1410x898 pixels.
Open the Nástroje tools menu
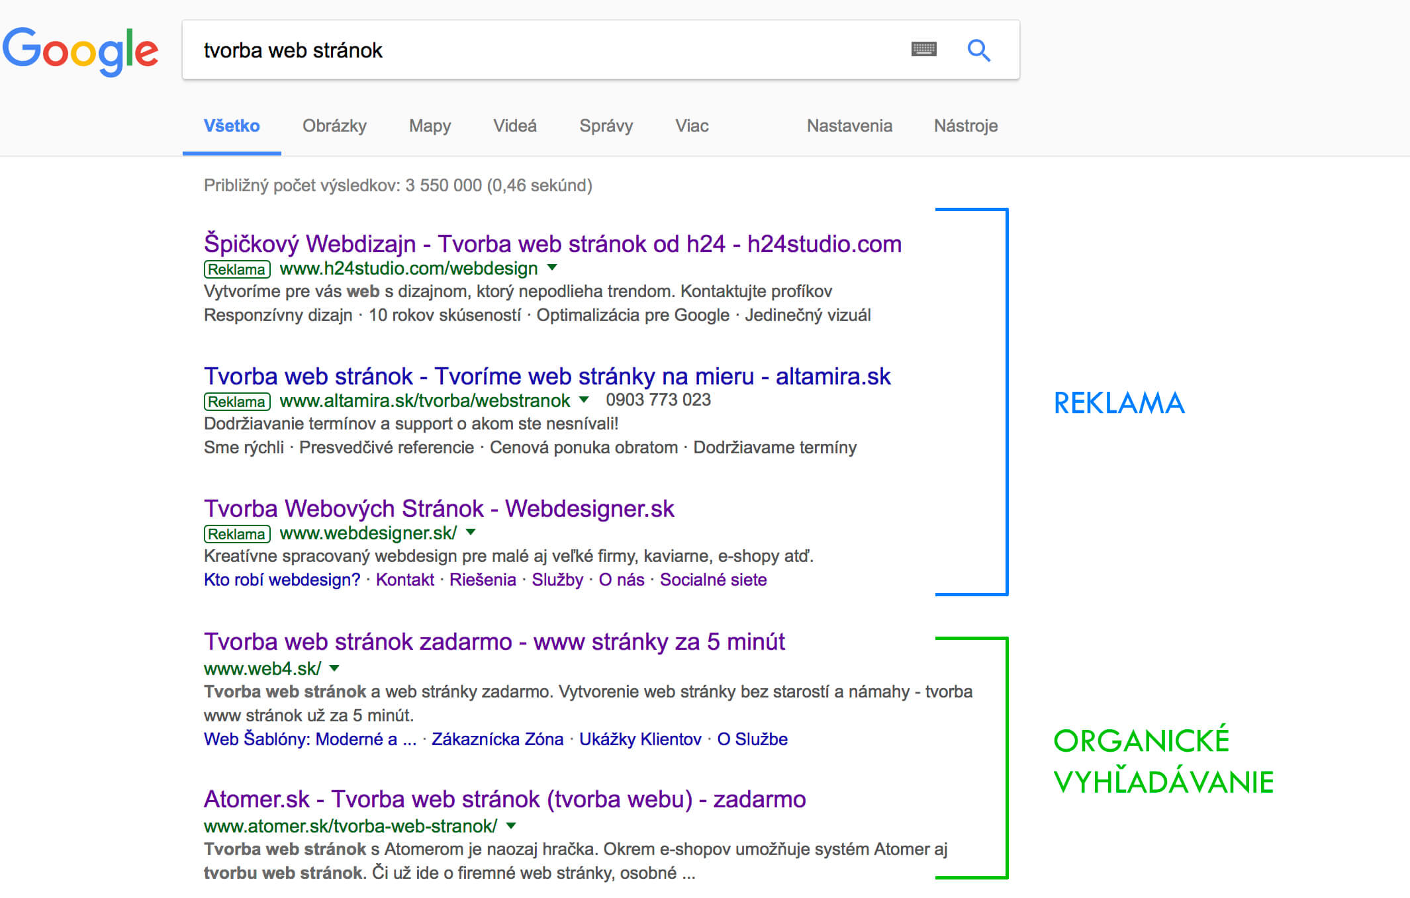[966, 126]
